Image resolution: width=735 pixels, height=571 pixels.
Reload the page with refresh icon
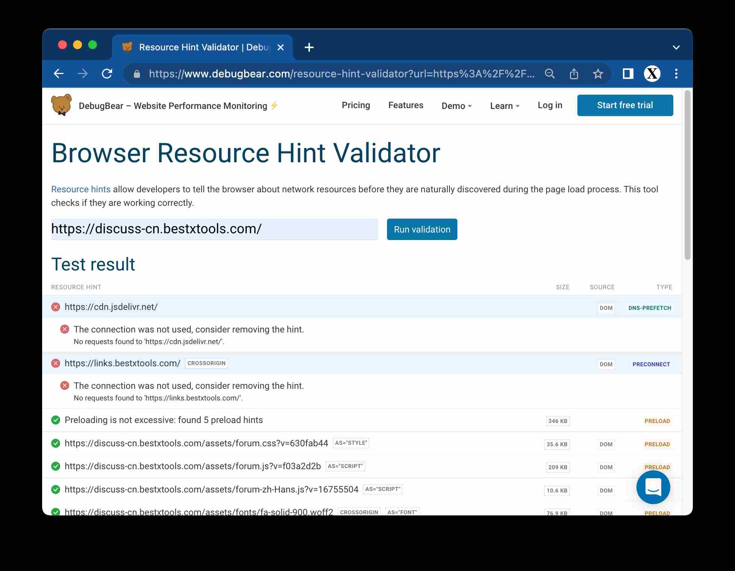107,74
